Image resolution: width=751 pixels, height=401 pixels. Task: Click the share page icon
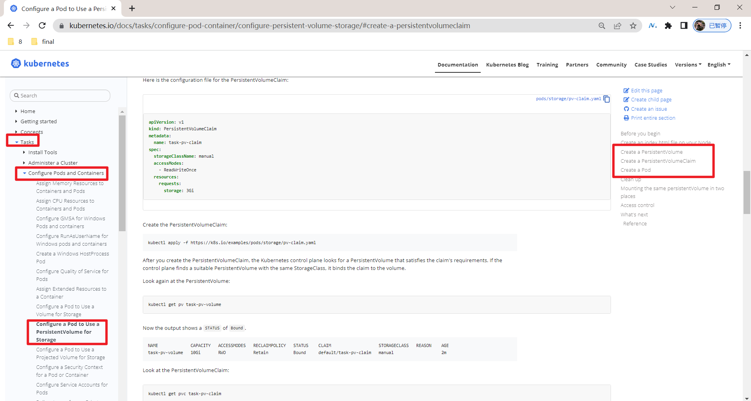(x=618, y=26)
